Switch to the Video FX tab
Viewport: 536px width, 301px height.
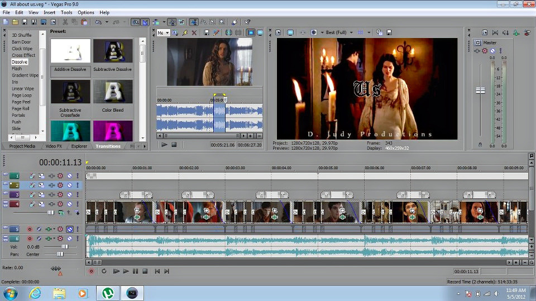coord(54,146)
